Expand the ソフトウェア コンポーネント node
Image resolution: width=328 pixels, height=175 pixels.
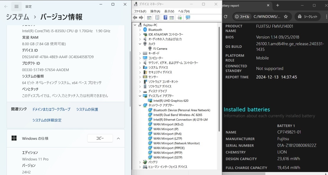(140, 82)
